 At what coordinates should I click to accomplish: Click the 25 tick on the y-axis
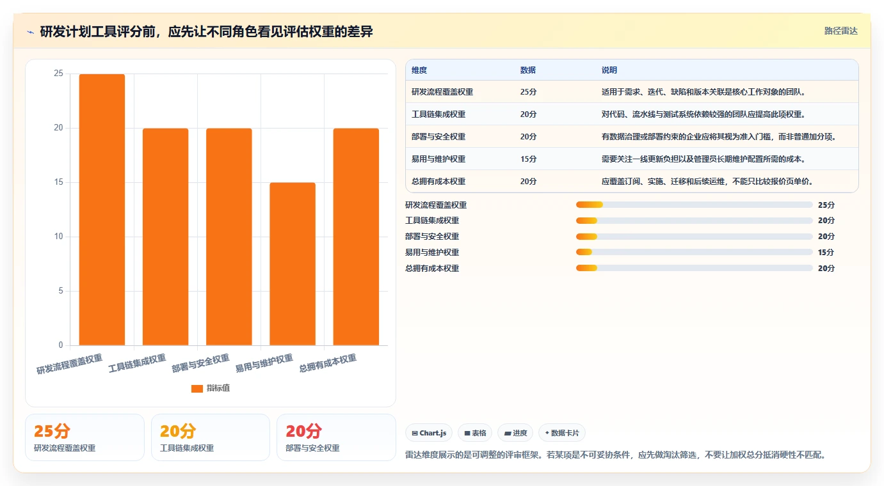click(x=58, y=74)
